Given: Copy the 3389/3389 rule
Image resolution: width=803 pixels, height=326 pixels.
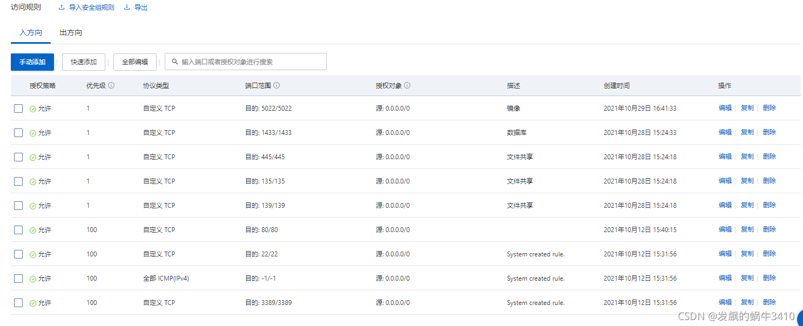Looking at the screenshot, I should pos(747,302).
